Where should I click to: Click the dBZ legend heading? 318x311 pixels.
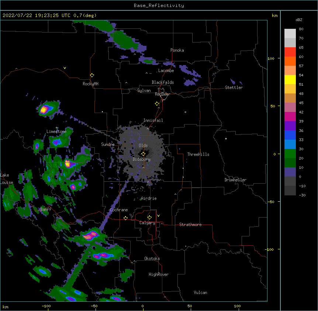click(x=299, y=20)
